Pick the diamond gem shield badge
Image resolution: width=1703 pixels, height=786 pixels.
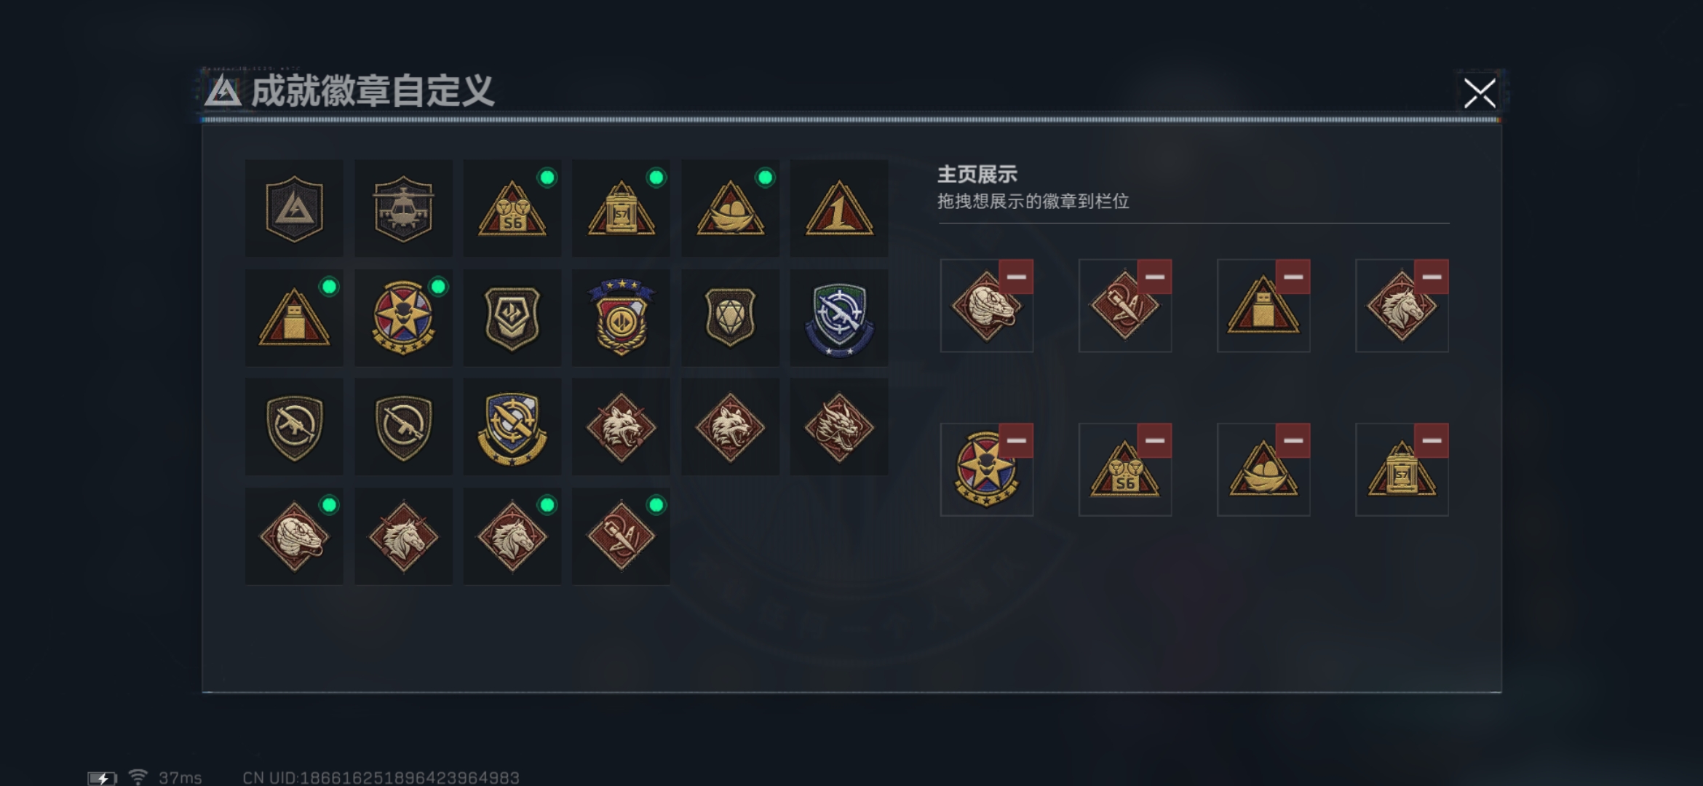click(730, 318)
